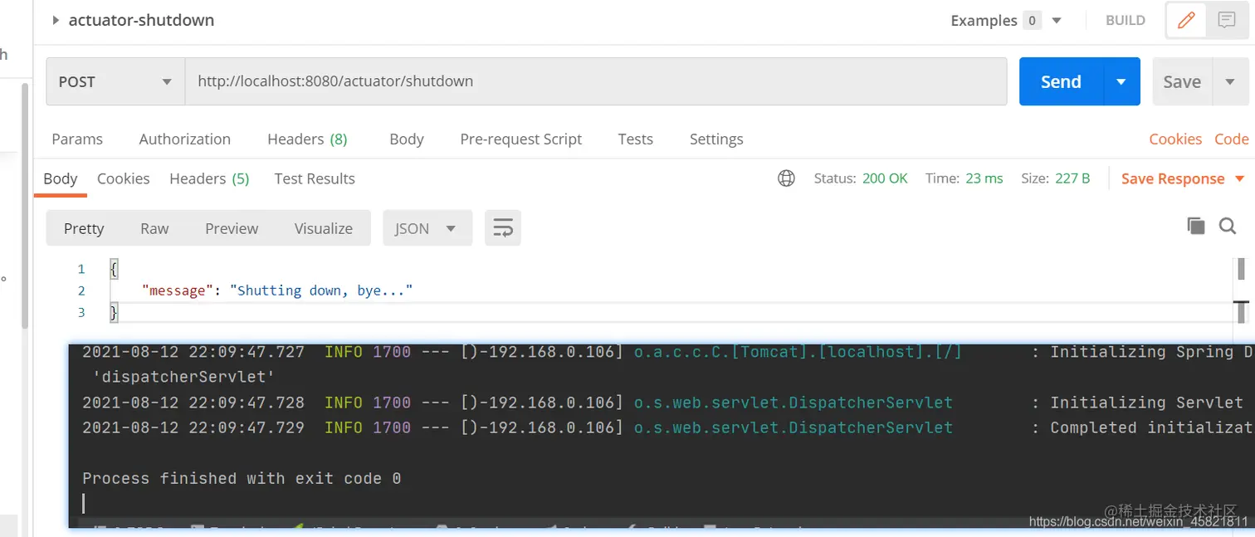Open the Examples dropdown
1255x537 pixels.
pos(1005,21)
